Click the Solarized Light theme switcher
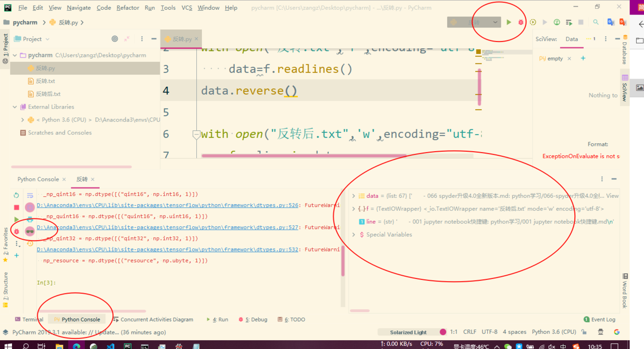644x349 pixels. [409, 332]
